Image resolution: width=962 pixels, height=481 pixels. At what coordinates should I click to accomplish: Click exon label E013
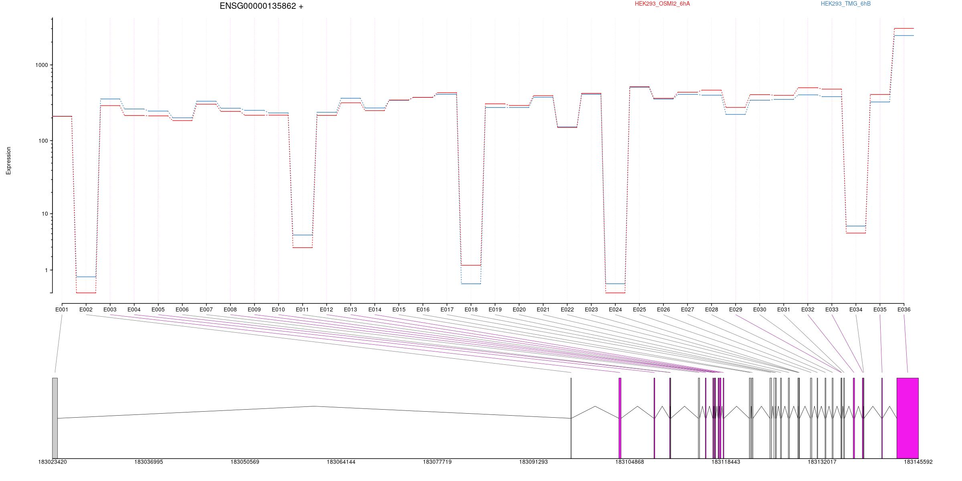350,309
